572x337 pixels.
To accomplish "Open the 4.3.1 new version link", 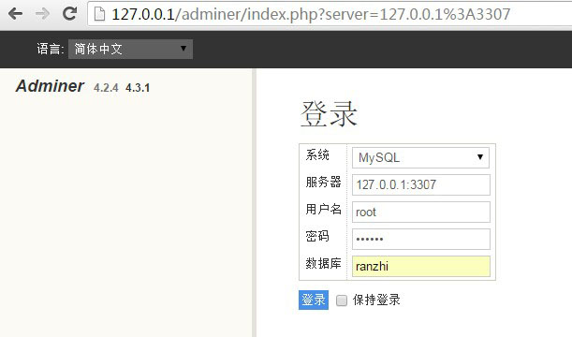I will click(138, 88).
